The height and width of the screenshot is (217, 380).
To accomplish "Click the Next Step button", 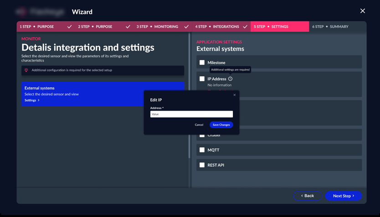I will [343, 196].
